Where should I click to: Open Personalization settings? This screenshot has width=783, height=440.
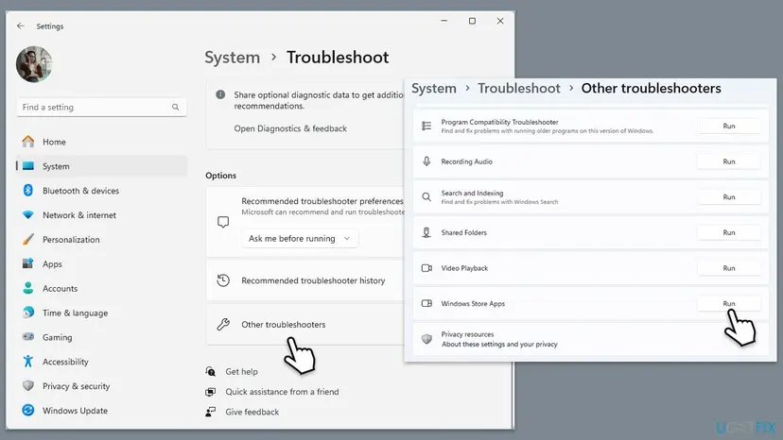click(102, 240)
